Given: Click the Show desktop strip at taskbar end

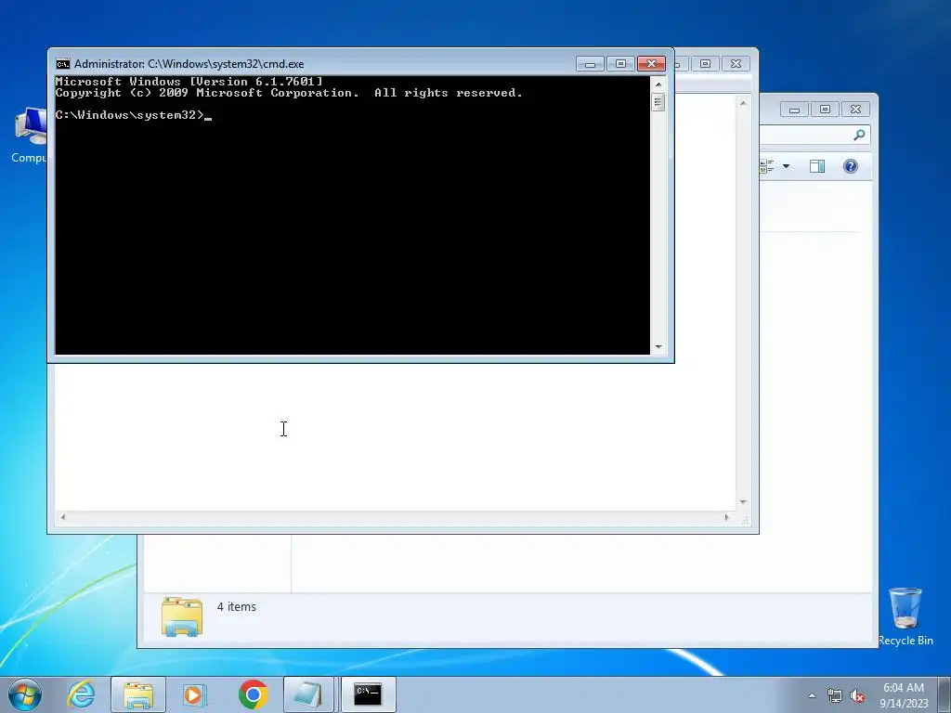Looking at the screenshot, I should pos(944,694).
